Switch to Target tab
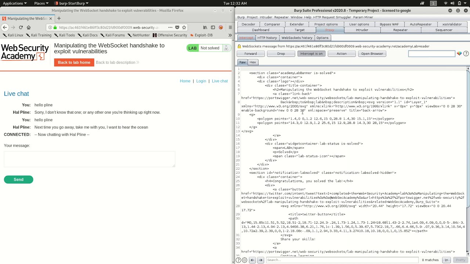This screenshot has width=470, height=264. pyautogui.click(x=299, y=30)
